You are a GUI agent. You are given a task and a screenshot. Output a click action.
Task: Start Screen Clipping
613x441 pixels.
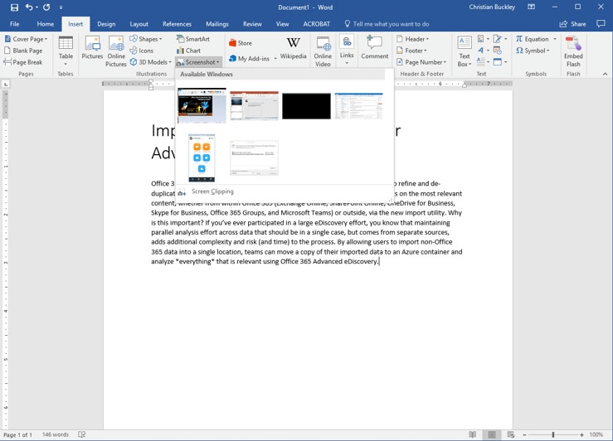(x=212, y=191)
